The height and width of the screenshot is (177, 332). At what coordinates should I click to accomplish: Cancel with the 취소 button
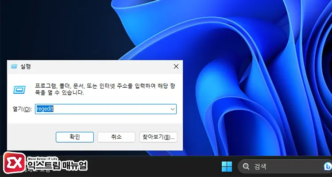116,137
